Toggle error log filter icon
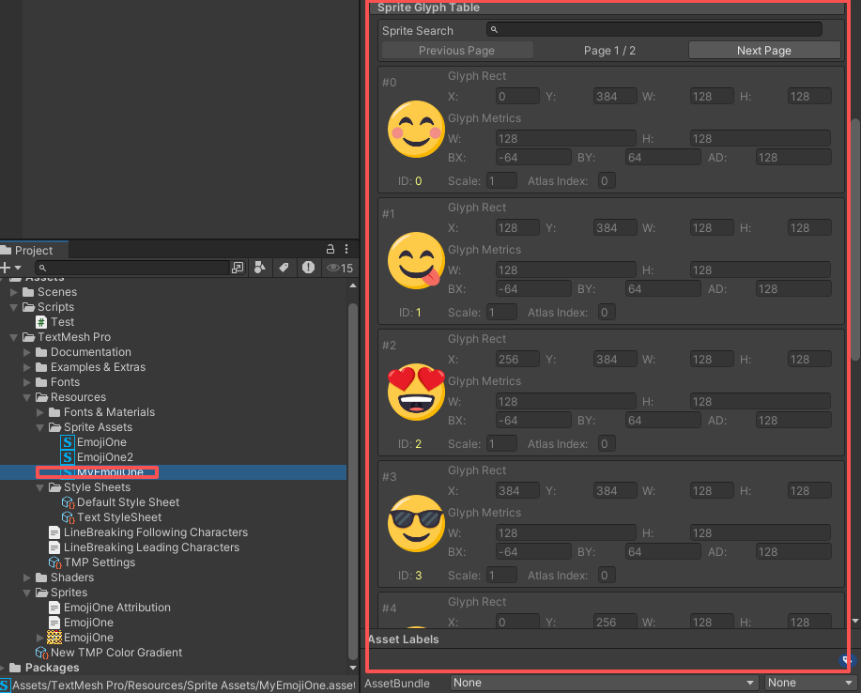Viewport: 861px width, 693px height. [308, 268]
